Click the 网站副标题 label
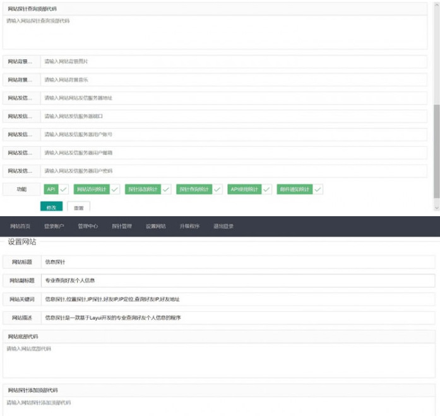Screen dimensions: 440x416 [22, 280]
